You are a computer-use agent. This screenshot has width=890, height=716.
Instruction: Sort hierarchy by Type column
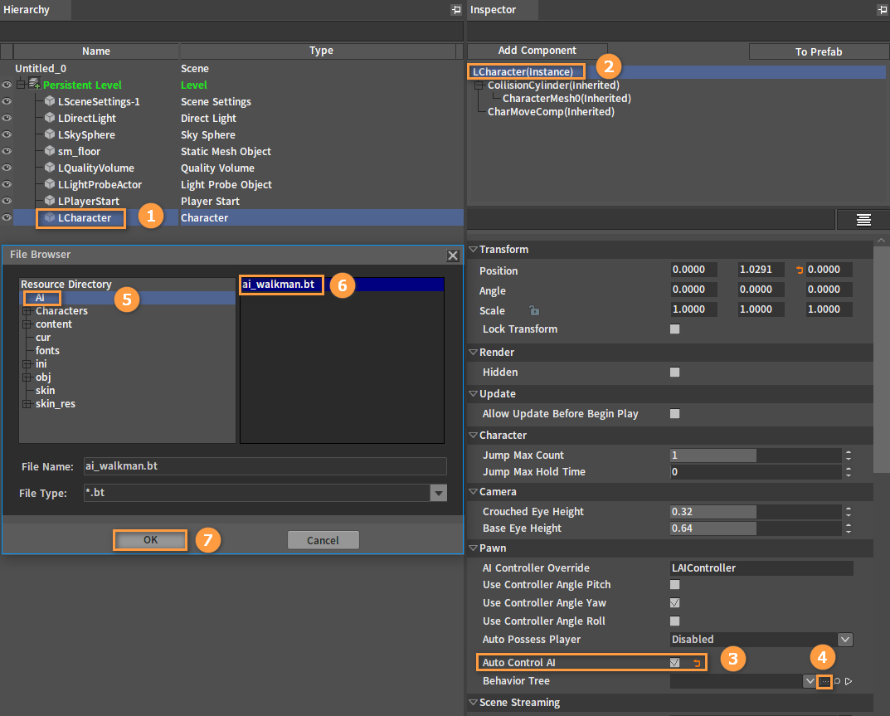coord(321,51)
